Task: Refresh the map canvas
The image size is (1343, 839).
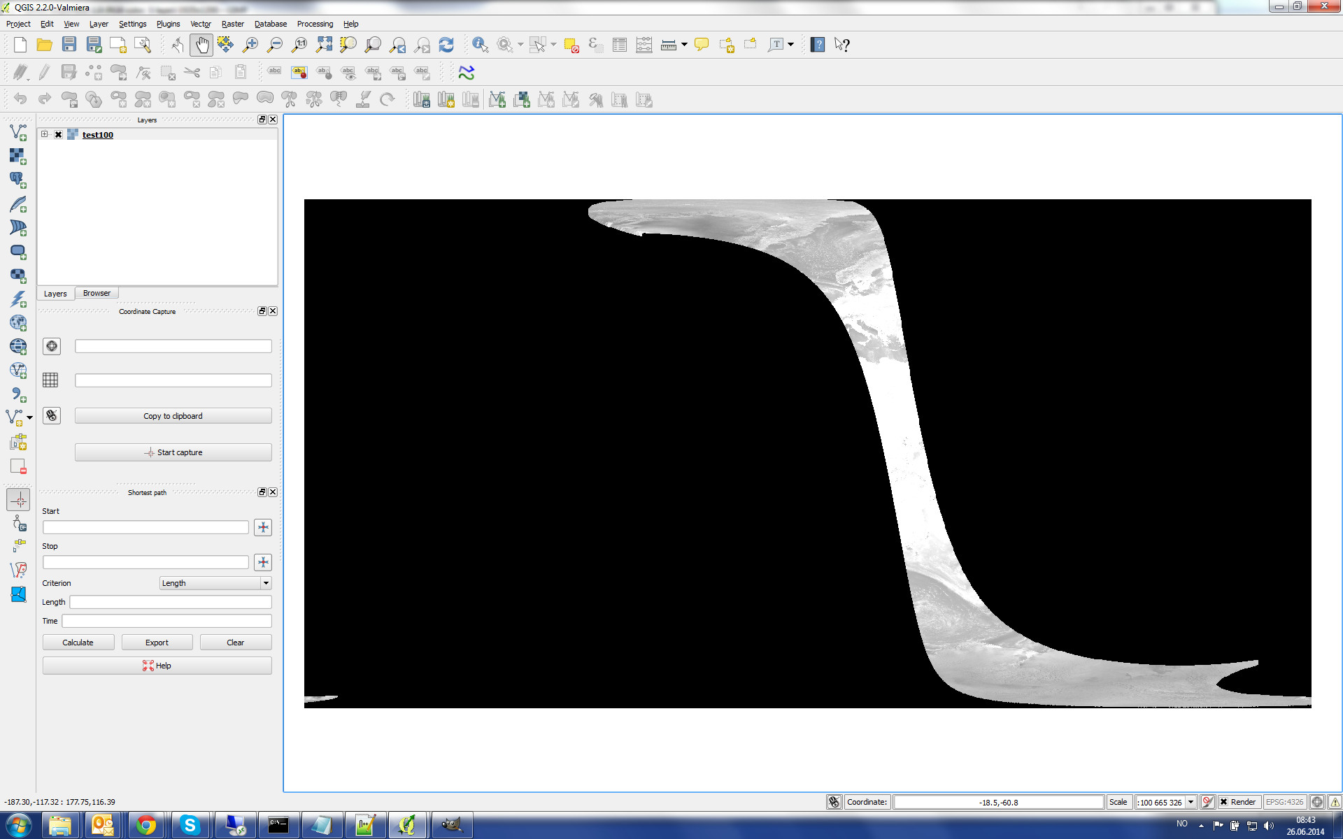Action: tap(446, 45)
